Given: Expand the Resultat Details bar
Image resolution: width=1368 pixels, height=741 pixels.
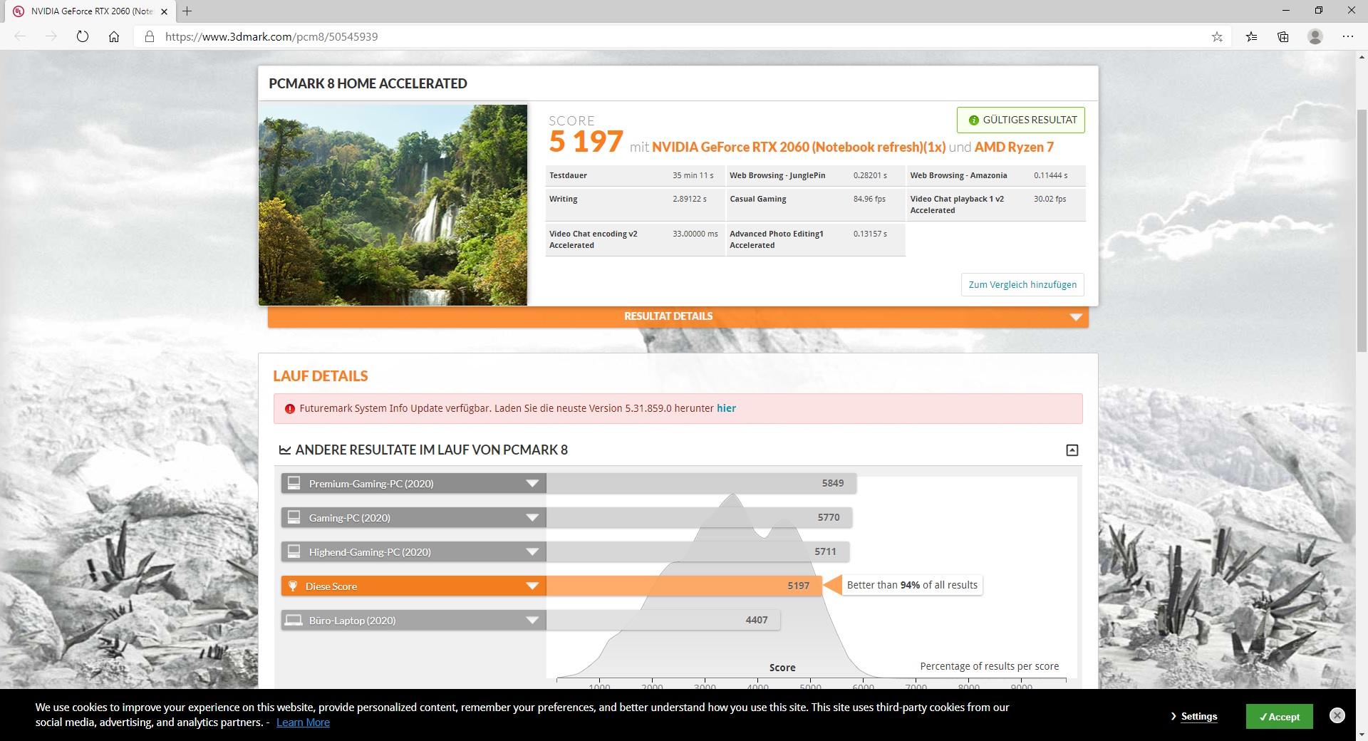Looking at the screenshot, I should [x=678, y=316].
